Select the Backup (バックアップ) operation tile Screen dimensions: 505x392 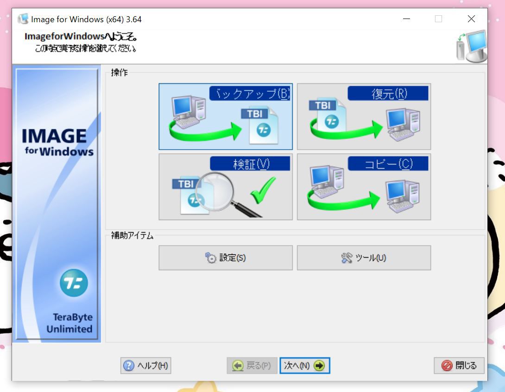pyautogui.click(x=226, y=117)
